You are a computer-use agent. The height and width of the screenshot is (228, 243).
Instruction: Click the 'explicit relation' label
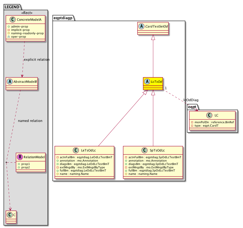(x=36, y=60)
